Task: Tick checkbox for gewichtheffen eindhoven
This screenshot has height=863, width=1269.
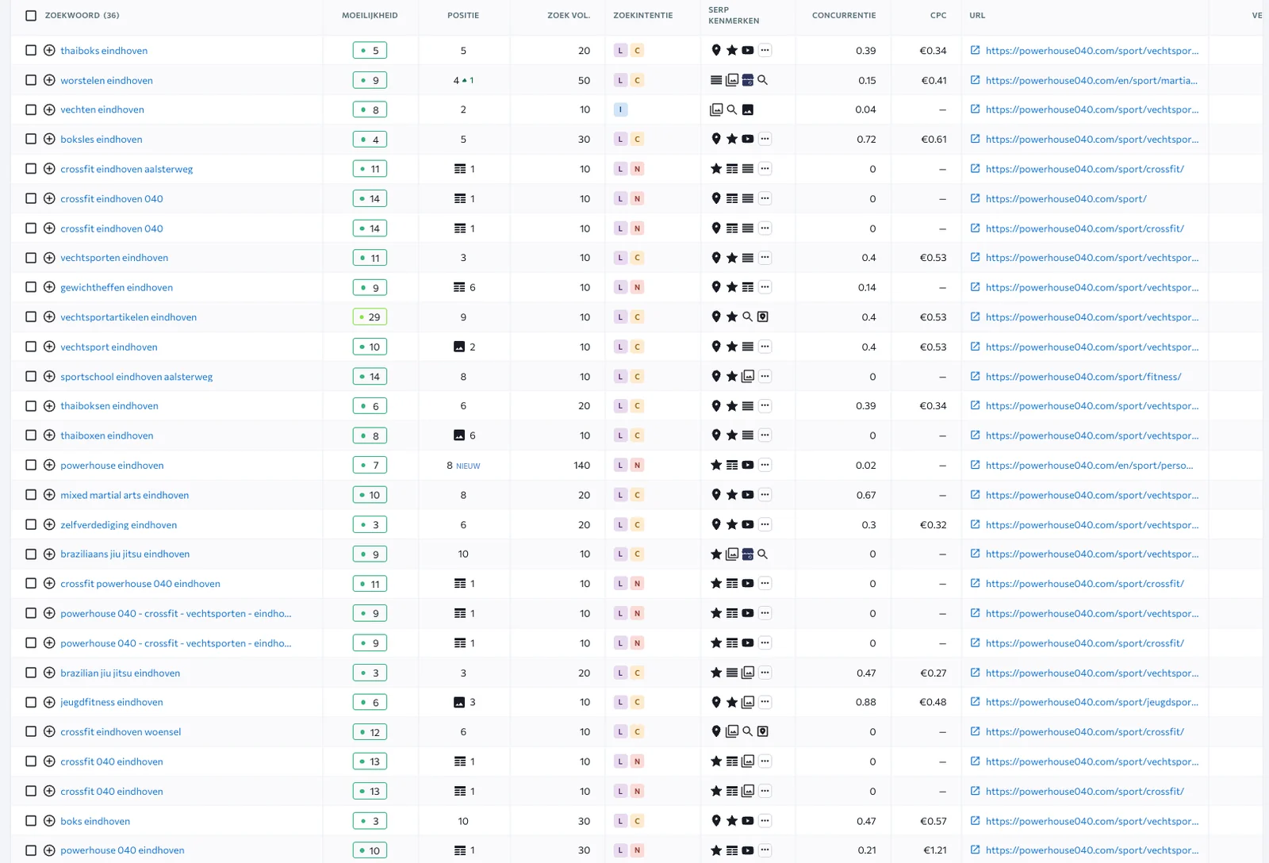Action: pos(31,287)
